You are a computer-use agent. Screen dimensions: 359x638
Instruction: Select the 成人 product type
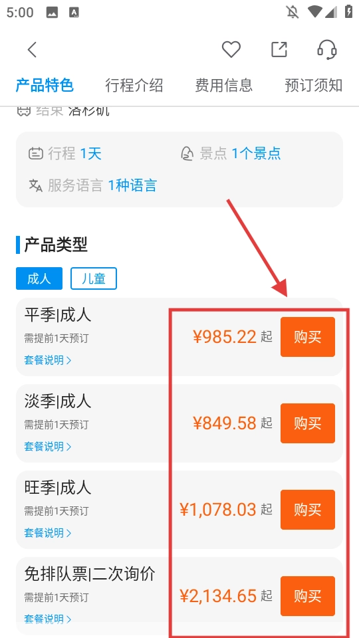39,278
